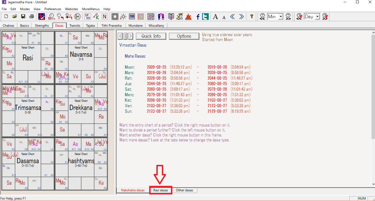Click the Options button

[x=184, y=36]
